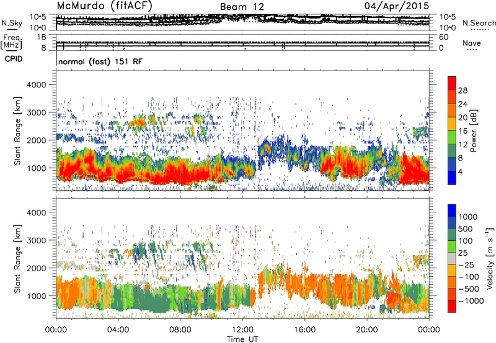The width and height of the screenshot is (496, 343).
Task: Click the "2000" label on power panel axis
Action: tap(37, 140)
